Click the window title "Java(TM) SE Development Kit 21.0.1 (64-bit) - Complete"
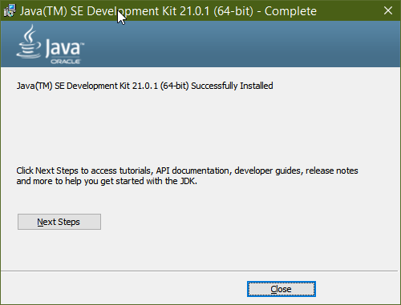Image resolution: width=401 pixels, height=305 pixels. (x=168, y=11)
